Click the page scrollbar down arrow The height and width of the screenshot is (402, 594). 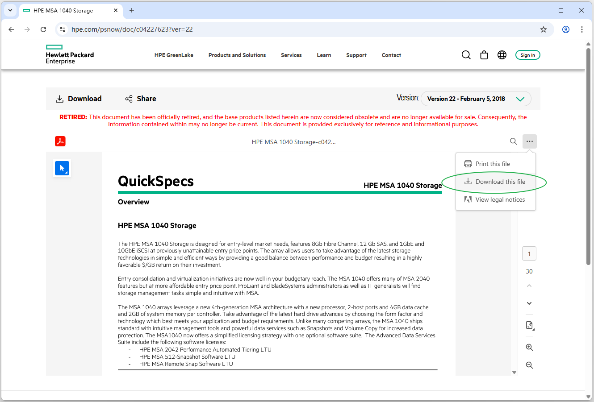pyautogui.click(x=589, y=396)
